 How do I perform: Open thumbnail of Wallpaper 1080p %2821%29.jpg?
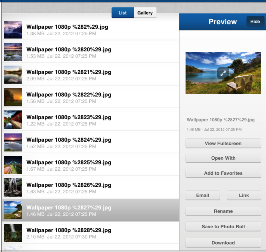click(13, 75)
